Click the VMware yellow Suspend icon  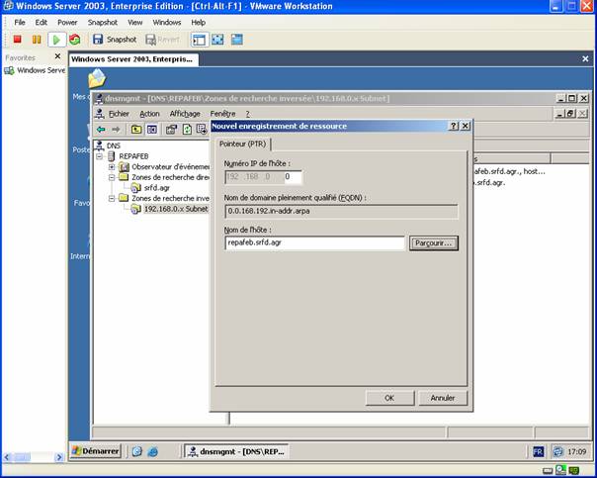click(x=37, y=40)
